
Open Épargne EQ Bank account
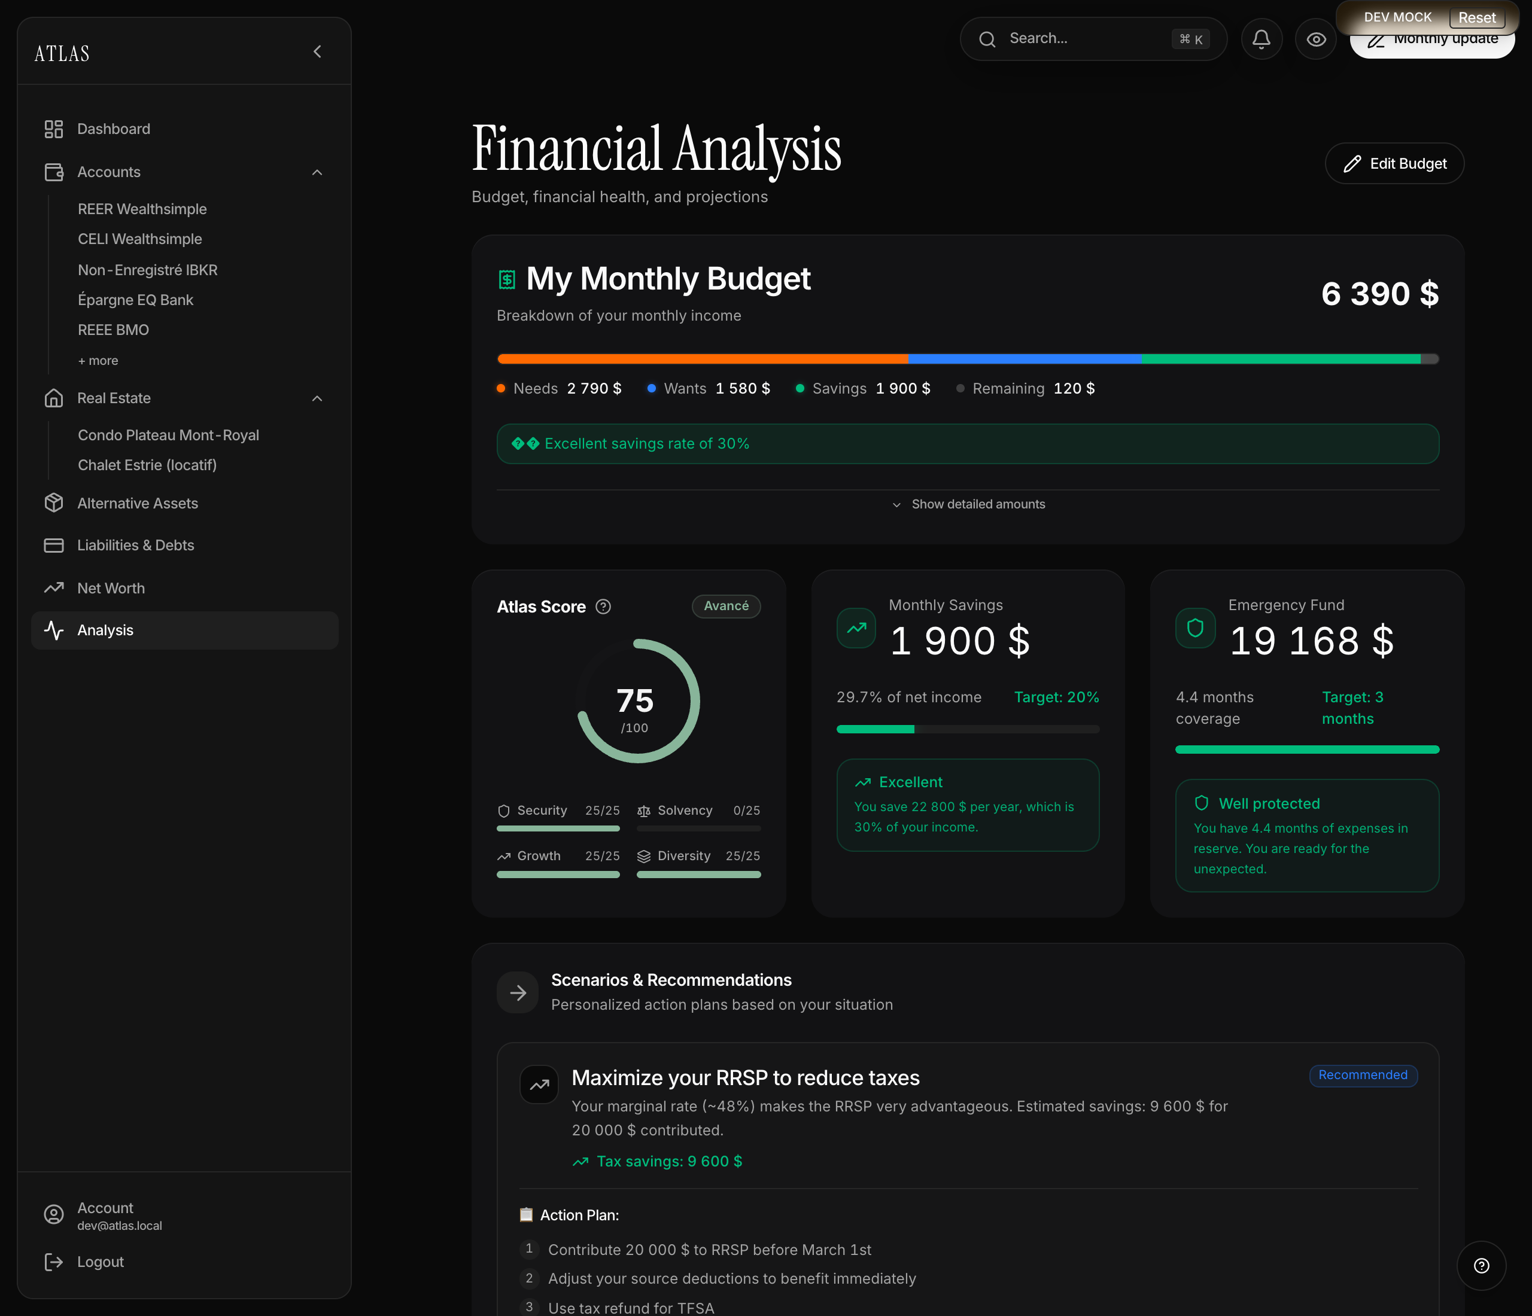pos(135,300)
